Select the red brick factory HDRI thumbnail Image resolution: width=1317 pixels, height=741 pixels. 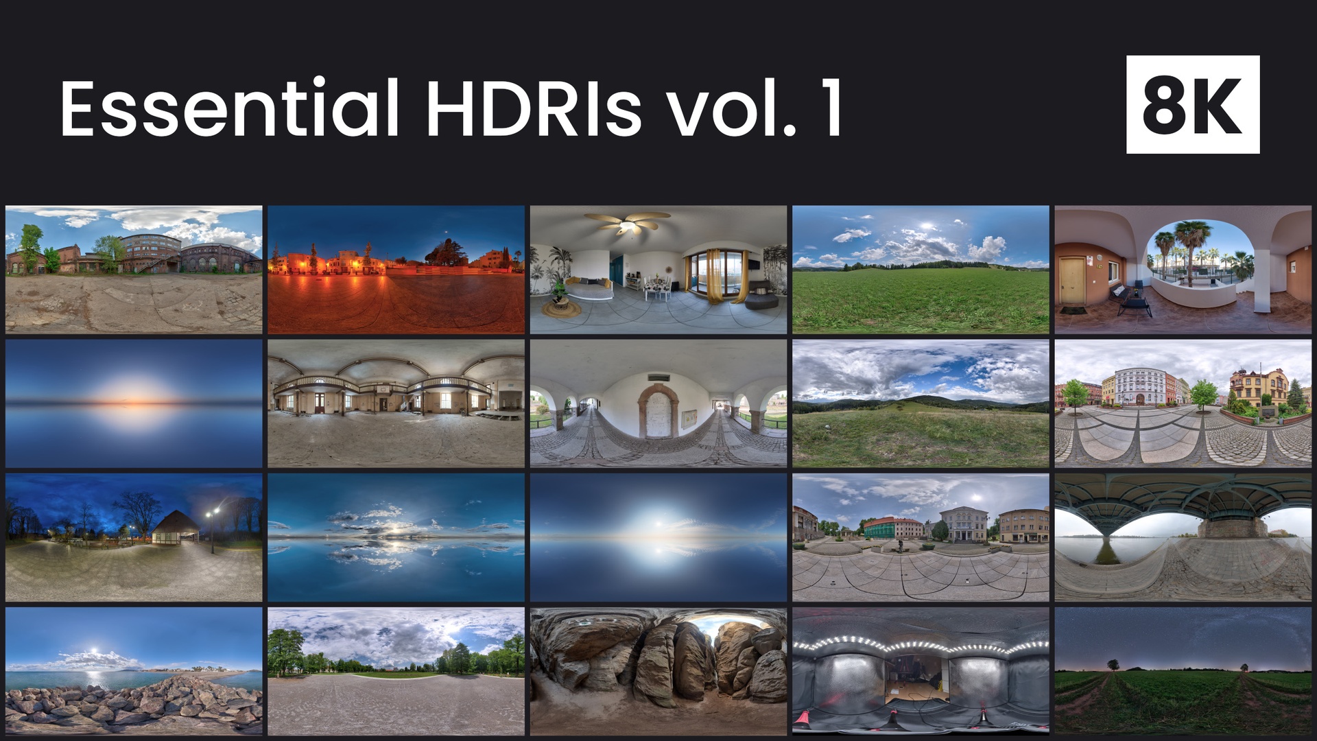(x=134, y=270)
